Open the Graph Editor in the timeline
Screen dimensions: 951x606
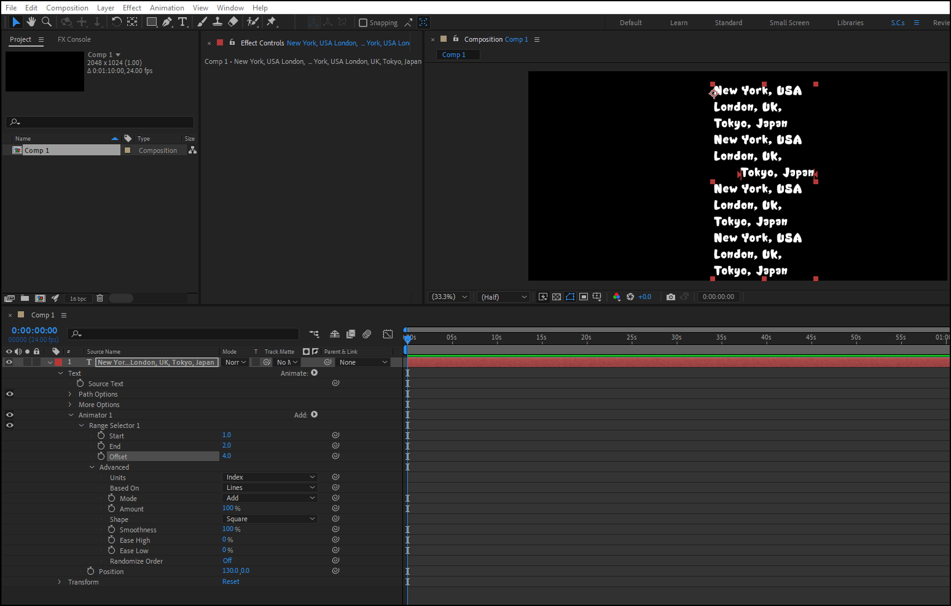(388, 333)
